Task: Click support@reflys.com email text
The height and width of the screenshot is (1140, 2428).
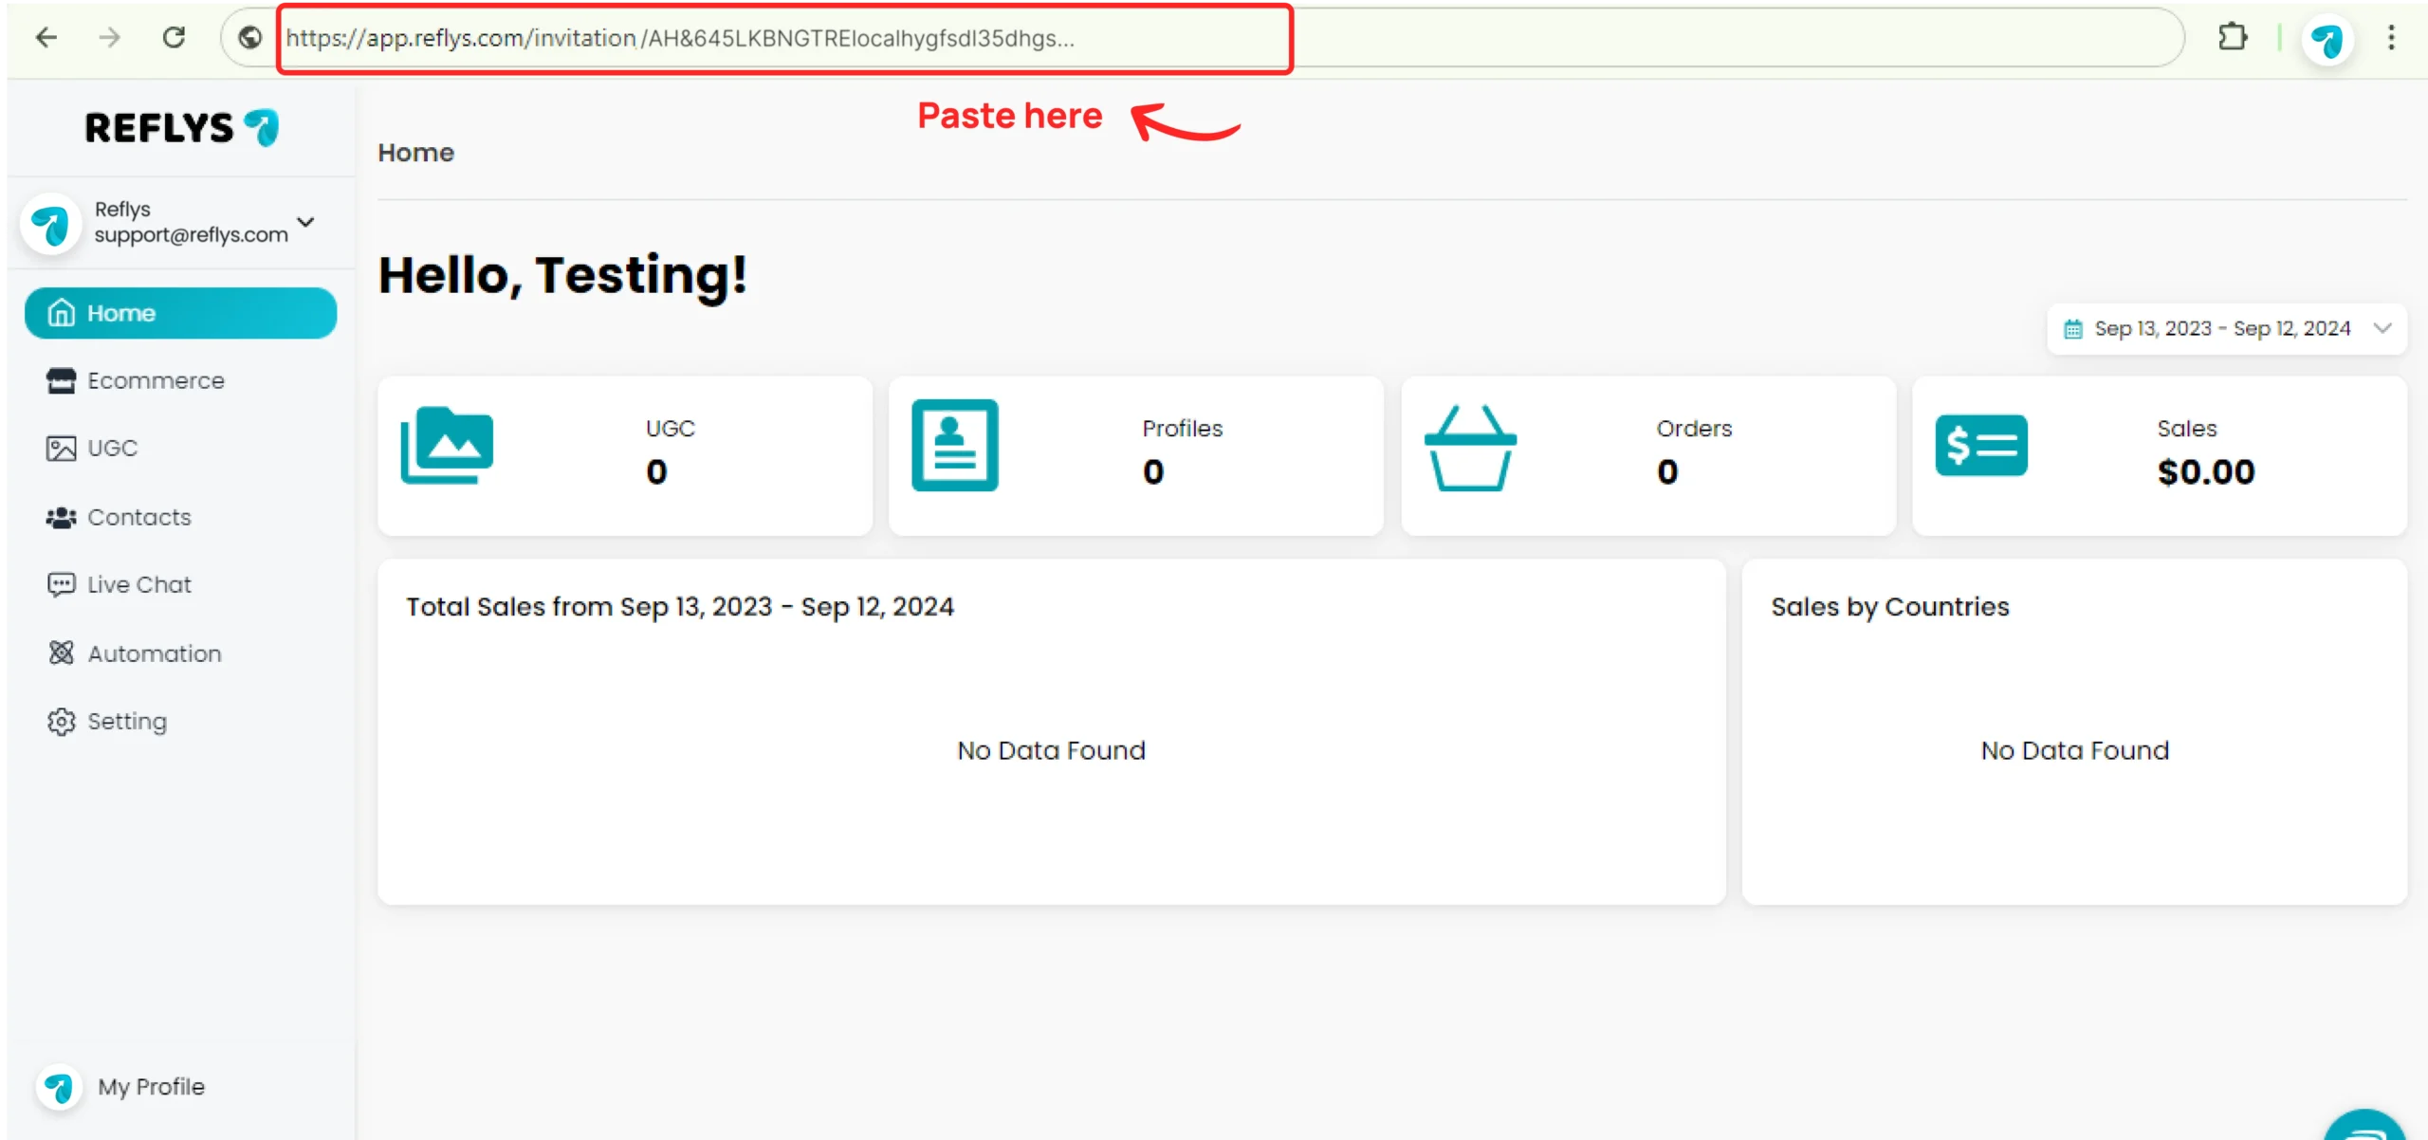Action: pyautogui.click(x=191, y=235)
